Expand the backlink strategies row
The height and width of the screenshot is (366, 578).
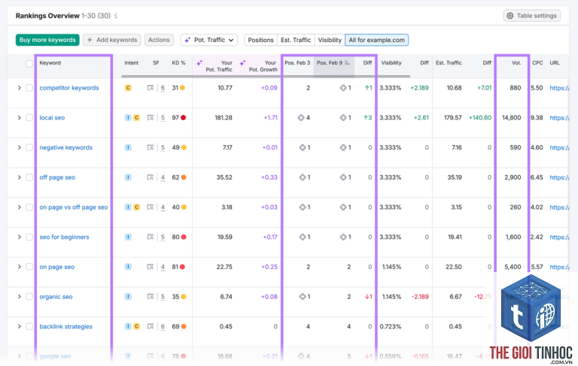click(19, 327)
